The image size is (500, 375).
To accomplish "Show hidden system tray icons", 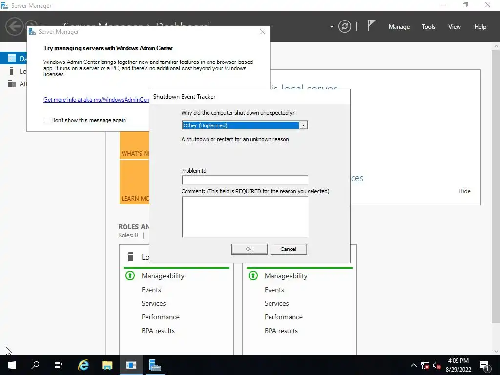I will pos(413,365).
